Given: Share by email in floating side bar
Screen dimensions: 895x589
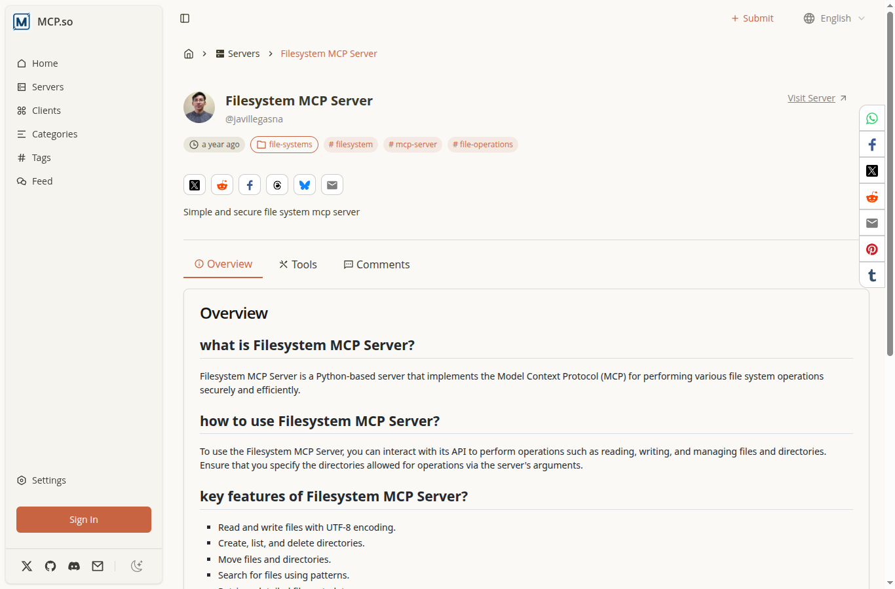Looking at the screenshot, I should (x=872, y=223).
